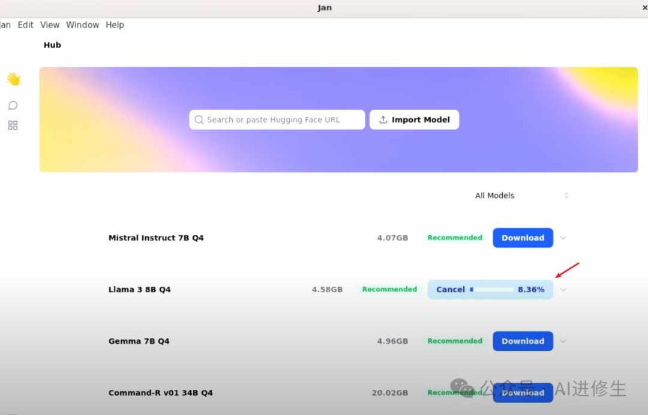Open the View menu
Screen dimensions: 648x415
click(50, 25)
